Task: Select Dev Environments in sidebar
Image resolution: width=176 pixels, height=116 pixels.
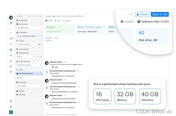Action: pyautogui.click(x=29, y=73)
